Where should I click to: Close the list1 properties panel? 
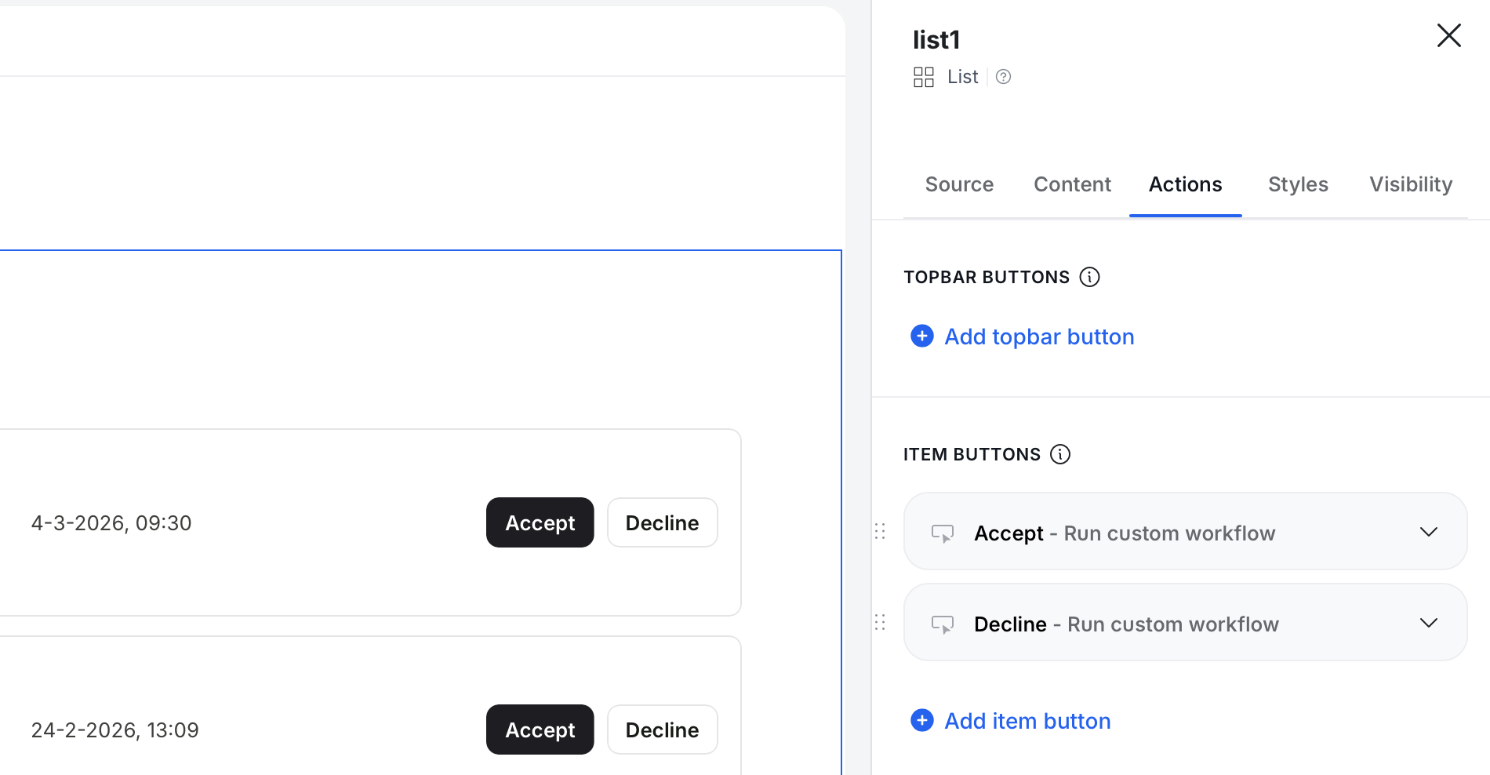pos(1448,35)
